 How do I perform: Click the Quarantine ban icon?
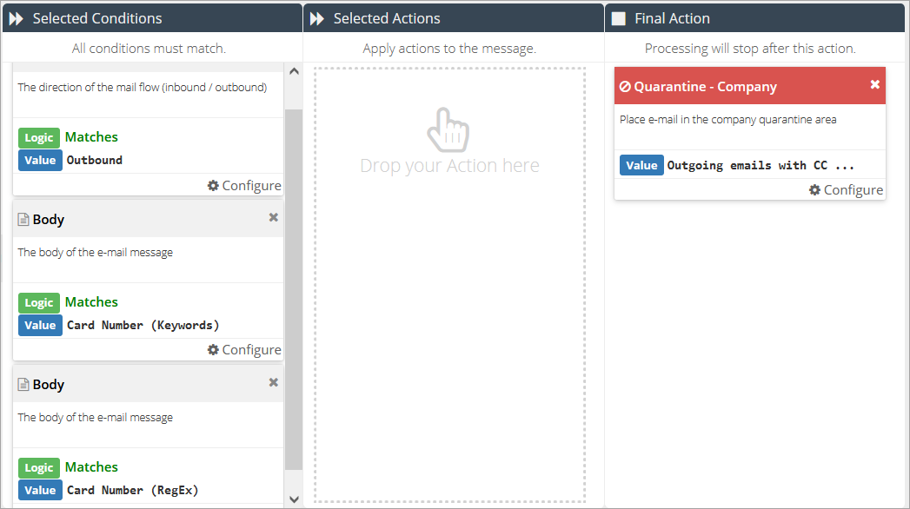[x=625, y=87]
